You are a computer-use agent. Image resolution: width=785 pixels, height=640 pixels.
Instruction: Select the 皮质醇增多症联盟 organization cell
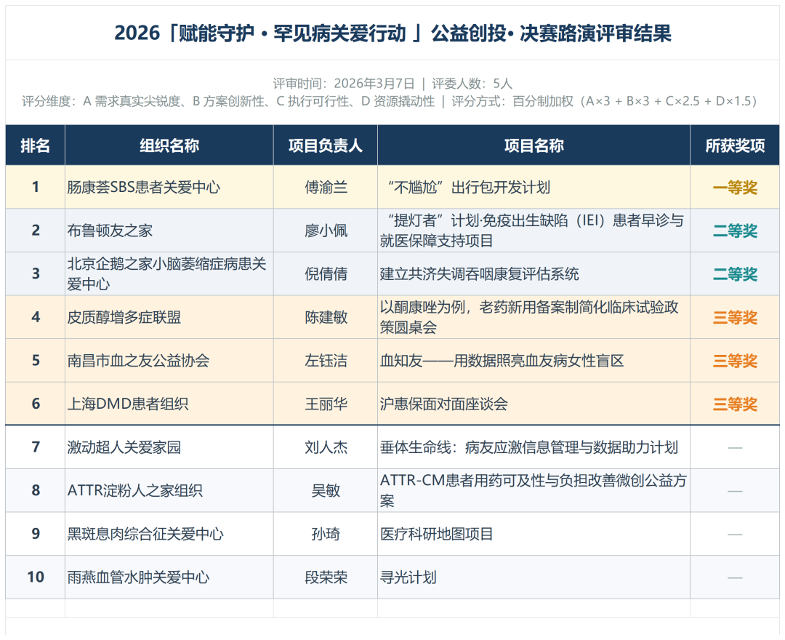(124, 317)
